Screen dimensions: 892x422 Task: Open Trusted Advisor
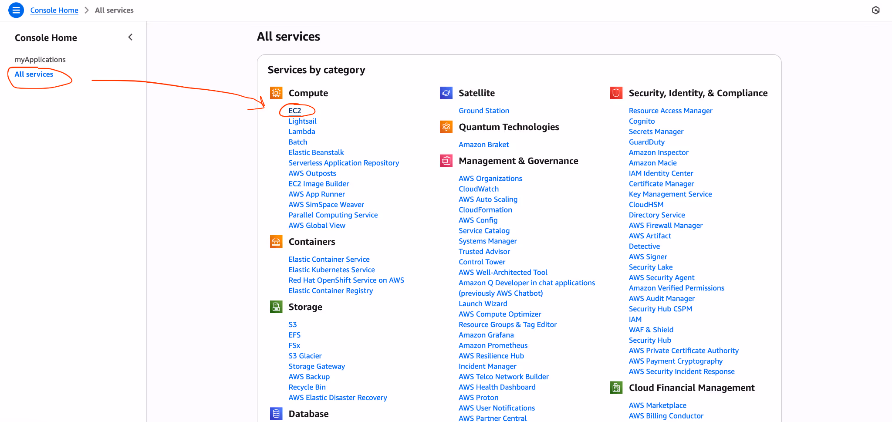point(484,252)
